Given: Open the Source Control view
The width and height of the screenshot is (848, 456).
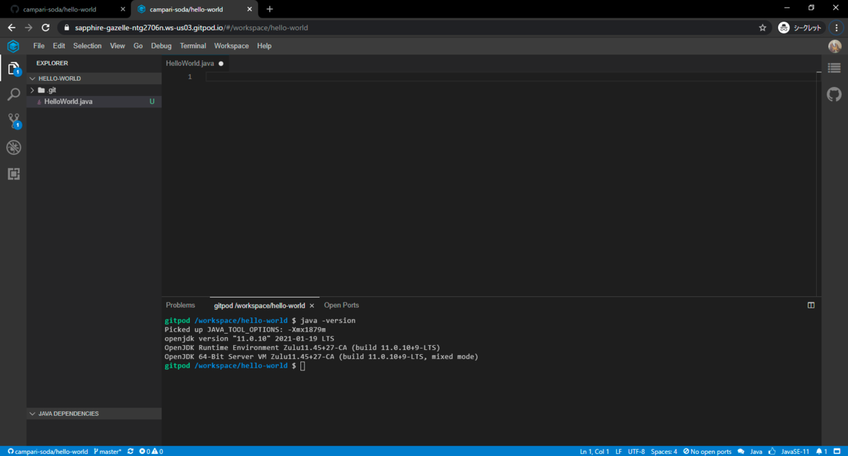Looking at the screenshot, I should pyautogui.click(x=14, y=120).
